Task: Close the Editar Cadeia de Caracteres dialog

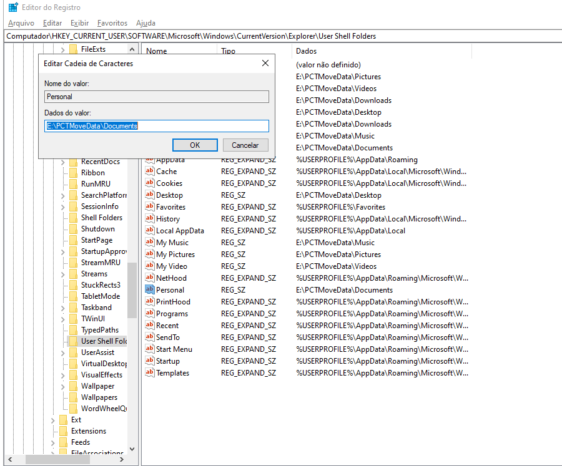Action: coord(265,63)
